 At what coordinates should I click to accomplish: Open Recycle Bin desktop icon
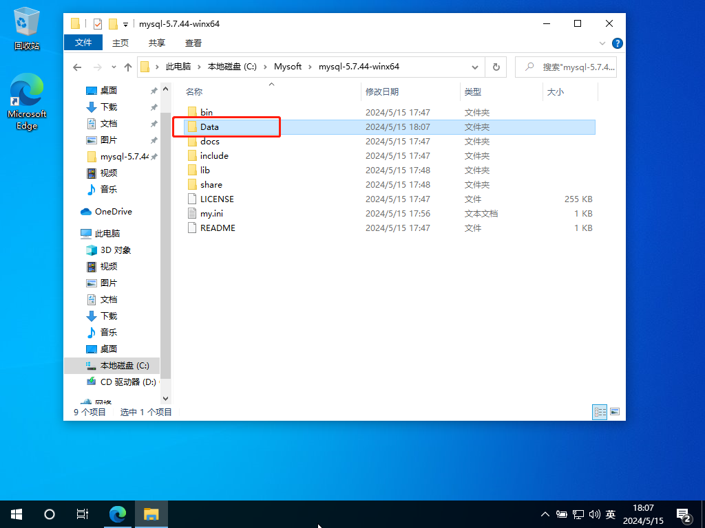pos(26,29)
